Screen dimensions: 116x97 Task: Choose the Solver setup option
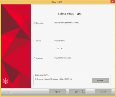coord(34,41)
